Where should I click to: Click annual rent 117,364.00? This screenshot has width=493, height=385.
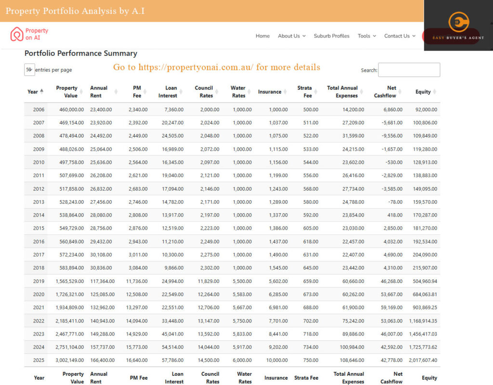(x=103, y=281)
